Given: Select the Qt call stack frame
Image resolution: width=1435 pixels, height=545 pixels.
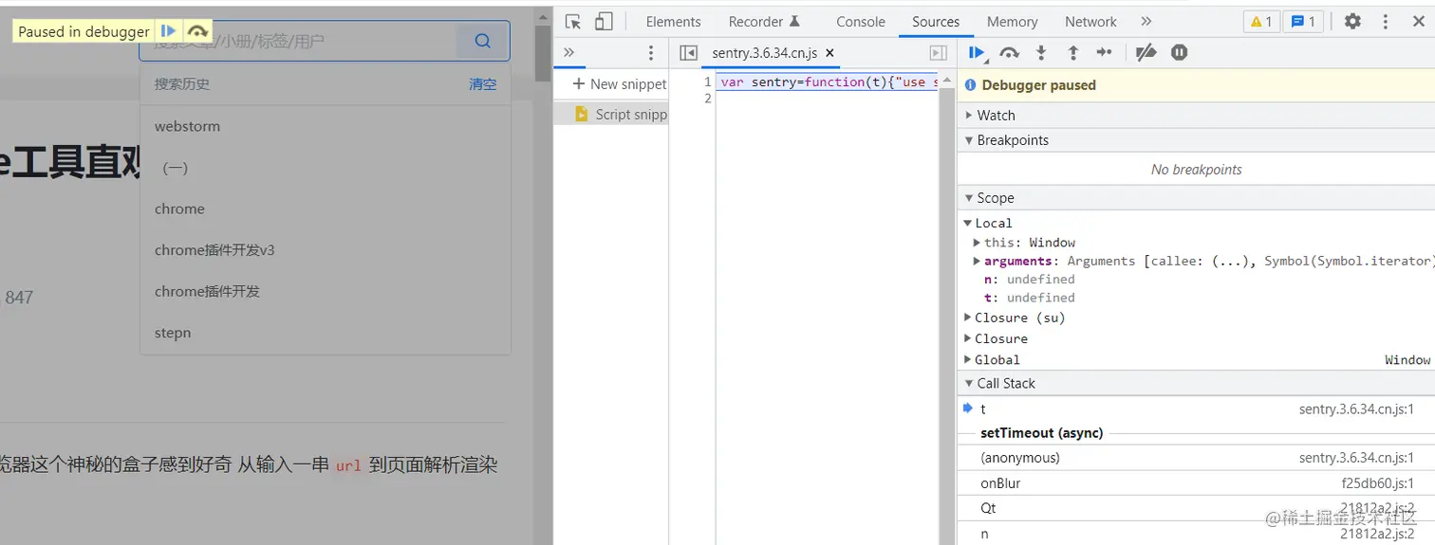Looking at the screenshot, I should [x=1196, y=508].
